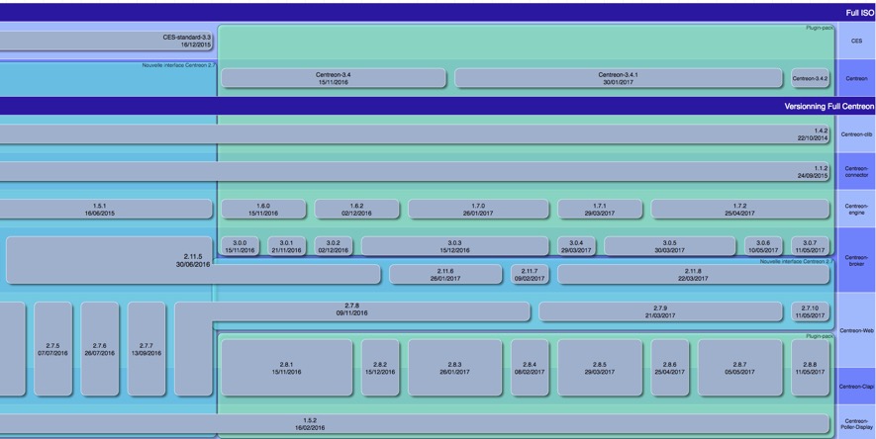The height and width of the screenshot is (439, 876).
Task: Select the Centreon-3.4.2 release block
Action: tap(810, 78)
